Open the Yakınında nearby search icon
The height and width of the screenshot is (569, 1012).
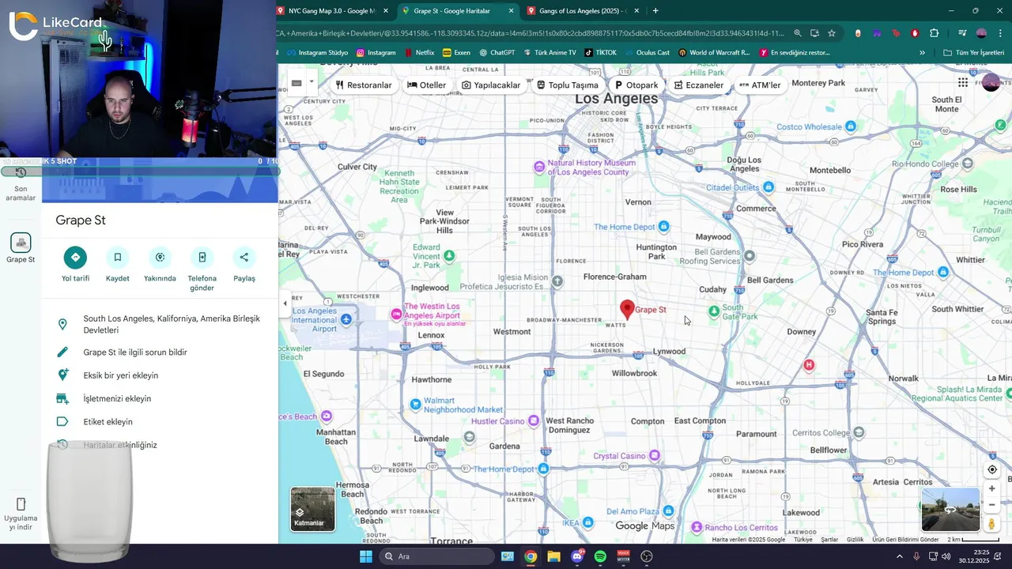click(160, 257)
